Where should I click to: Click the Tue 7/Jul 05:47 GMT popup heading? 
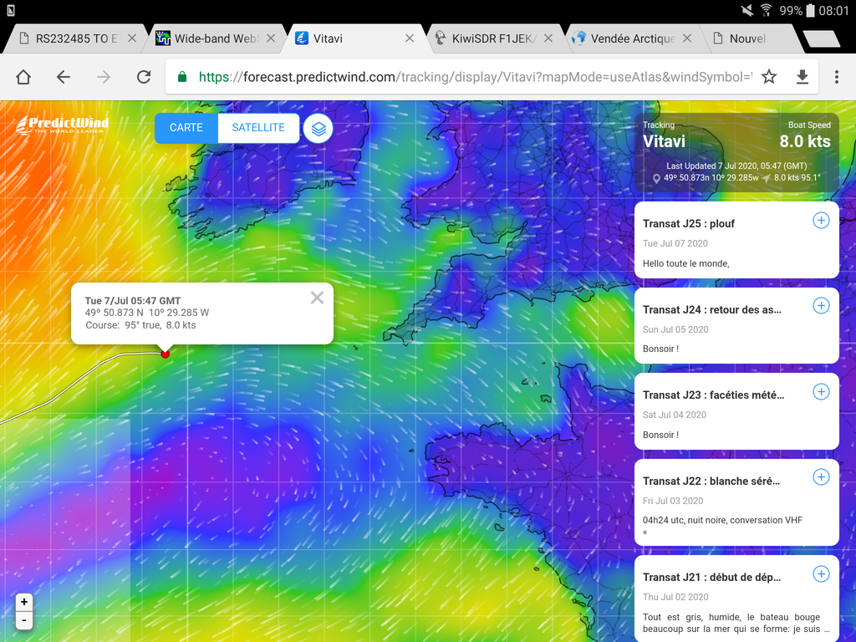click(133, 301)
